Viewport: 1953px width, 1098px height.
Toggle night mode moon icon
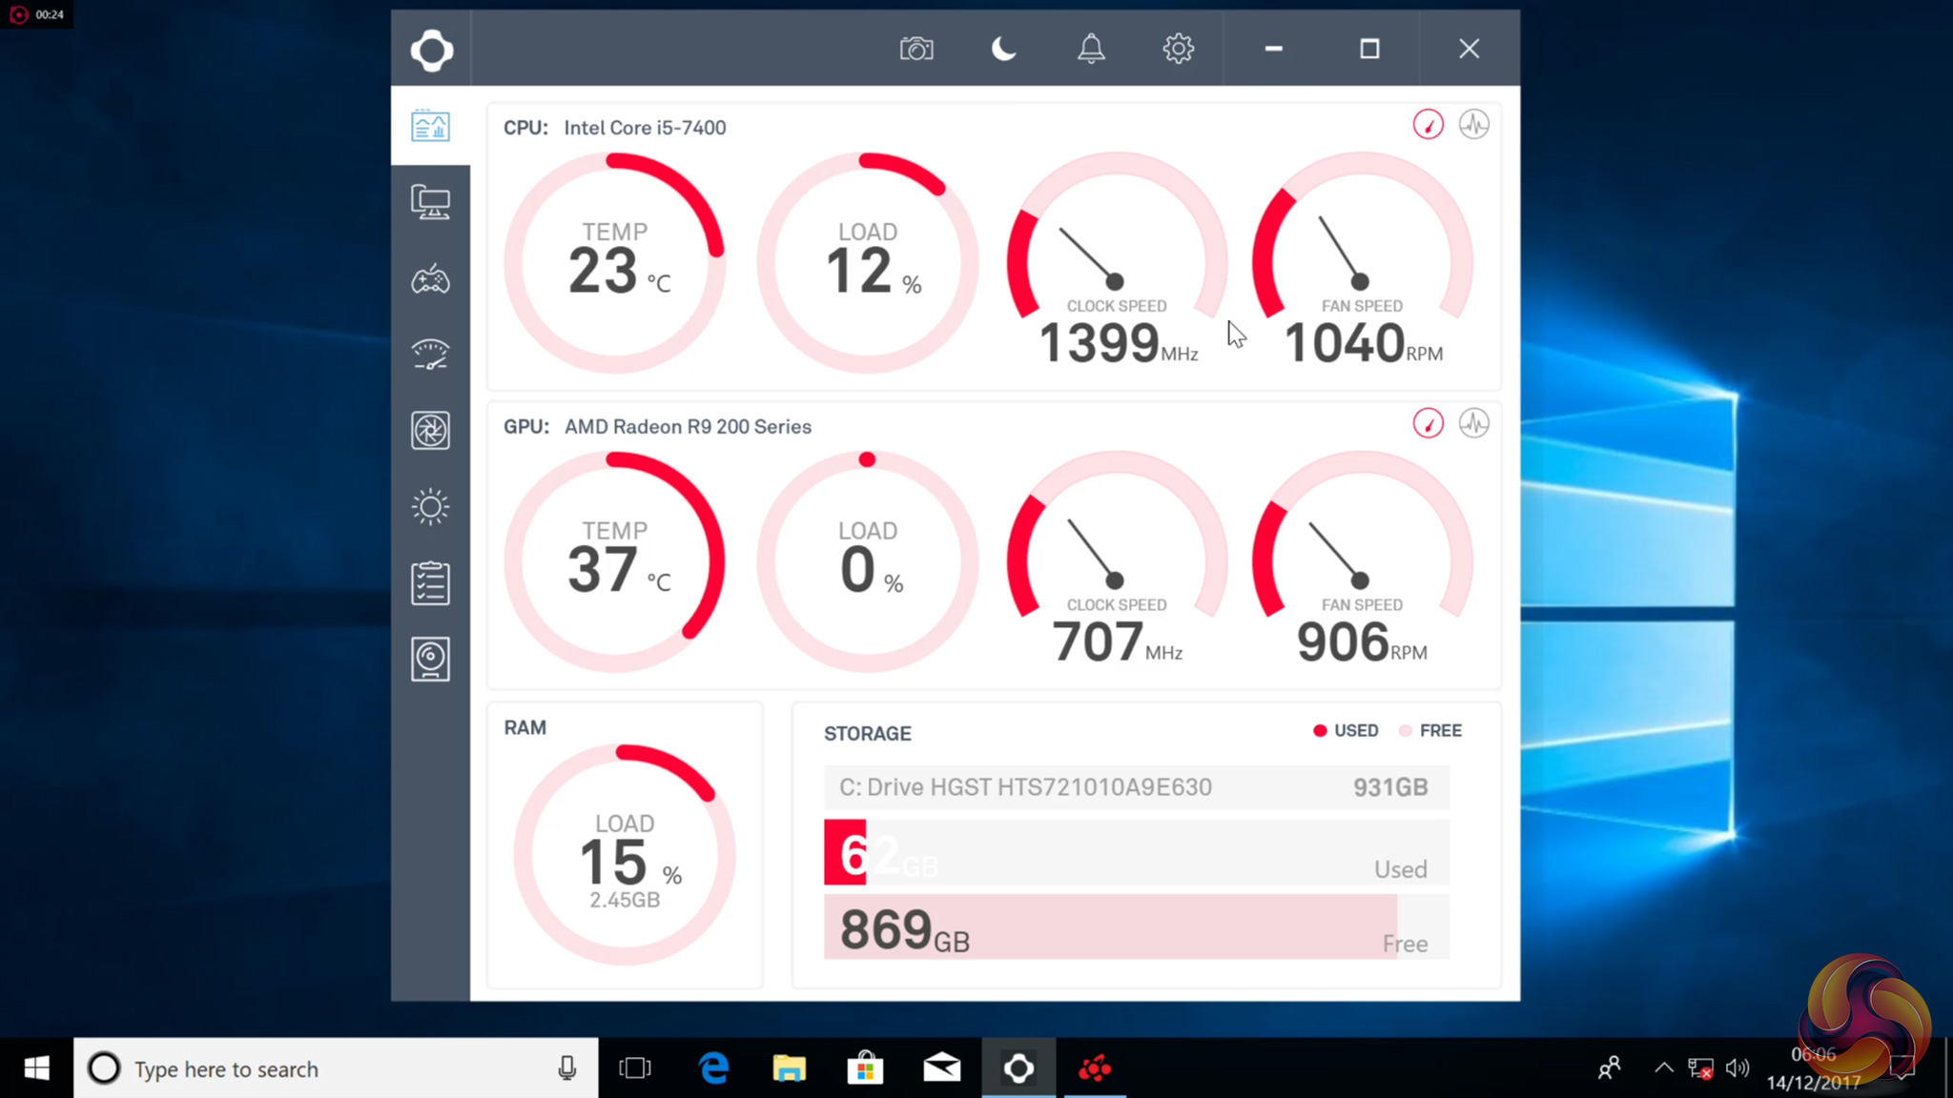tap(1003, 49)
